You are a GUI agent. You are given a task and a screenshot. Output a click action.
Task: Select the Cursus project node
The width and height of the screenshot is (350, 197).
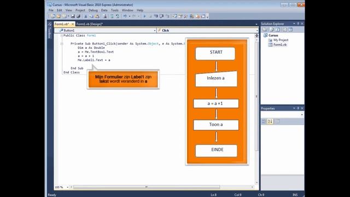click(273, 36)
